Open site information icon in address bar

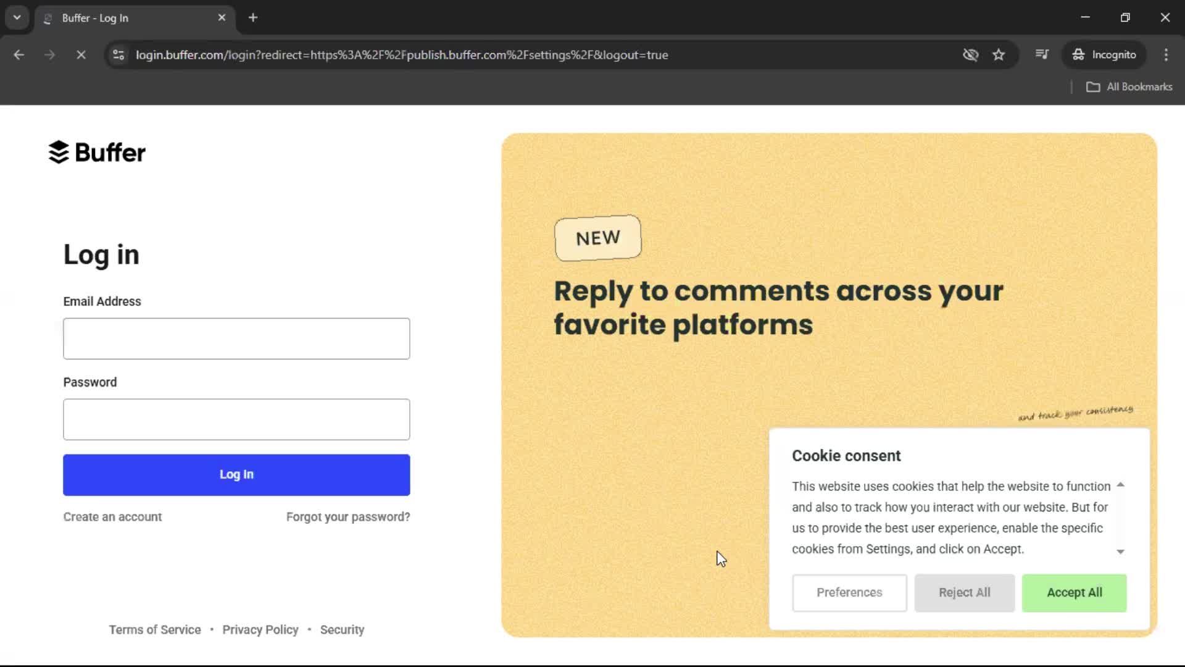click(x=118, y=55)
